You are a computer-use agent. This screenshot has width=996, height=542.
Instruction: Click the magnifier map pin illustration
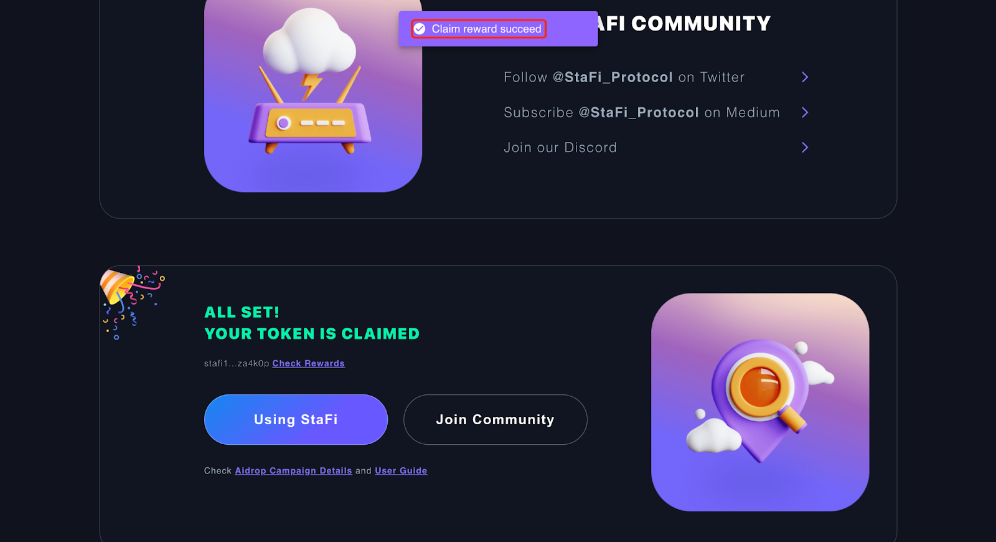(760, 402)
